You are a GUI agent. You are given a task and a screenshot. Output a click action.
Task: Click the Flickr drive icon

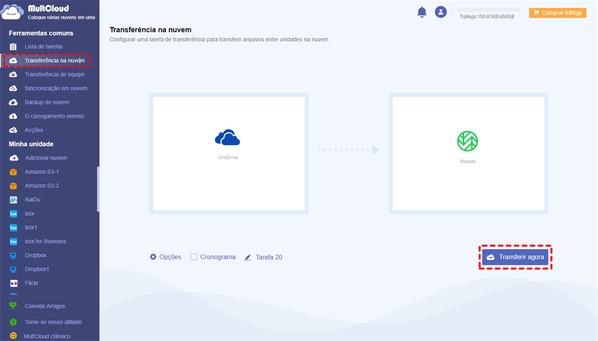14,283
